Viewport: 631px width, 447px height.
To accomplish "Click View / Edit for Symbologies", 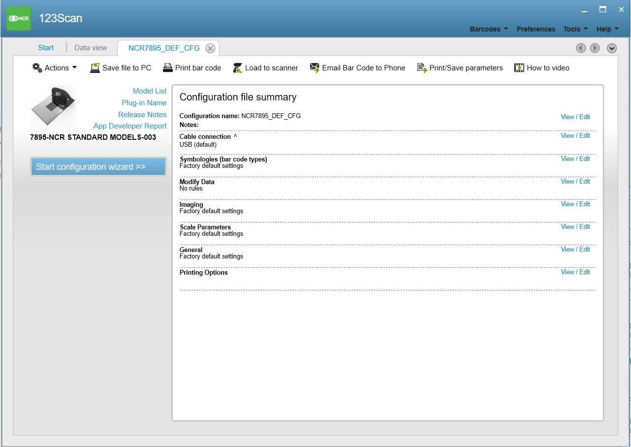I will (x=575, y=159).
